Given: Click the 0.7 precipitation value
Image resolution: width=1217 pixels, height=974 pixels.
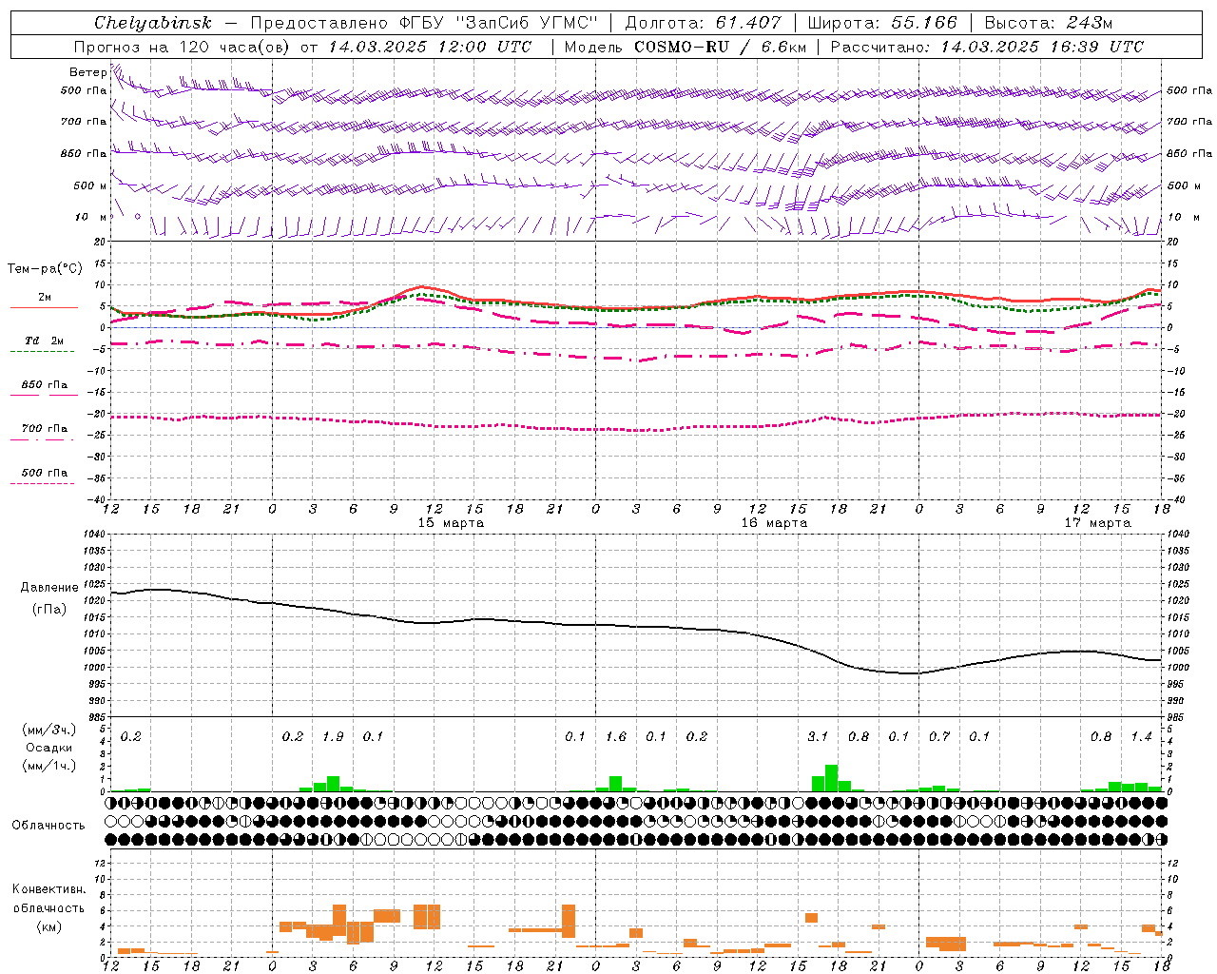Looking at the screenshot, I should tap(939, 736).
